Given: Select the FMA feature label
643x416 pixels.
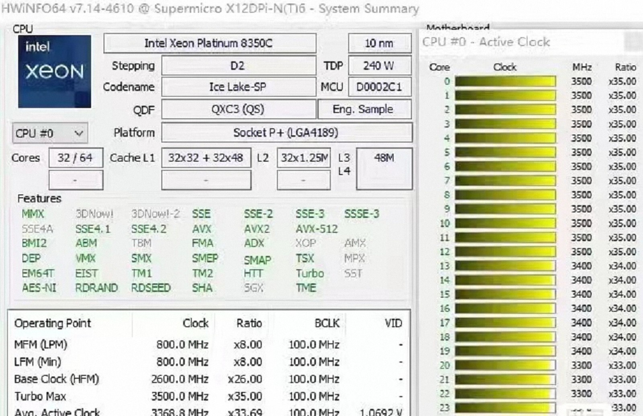Looking at the screenshot, I should coord(203,243).
